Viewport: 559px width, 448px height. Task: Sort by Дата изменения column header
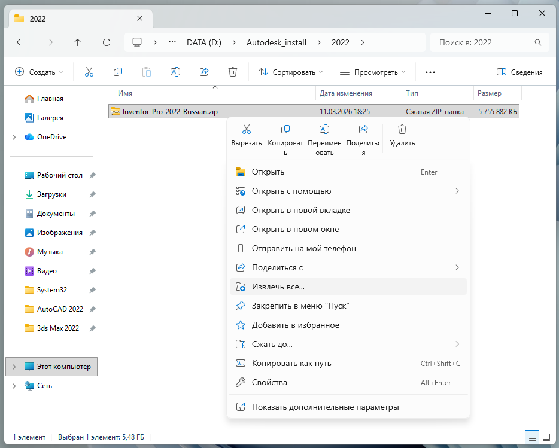[359, 93]
